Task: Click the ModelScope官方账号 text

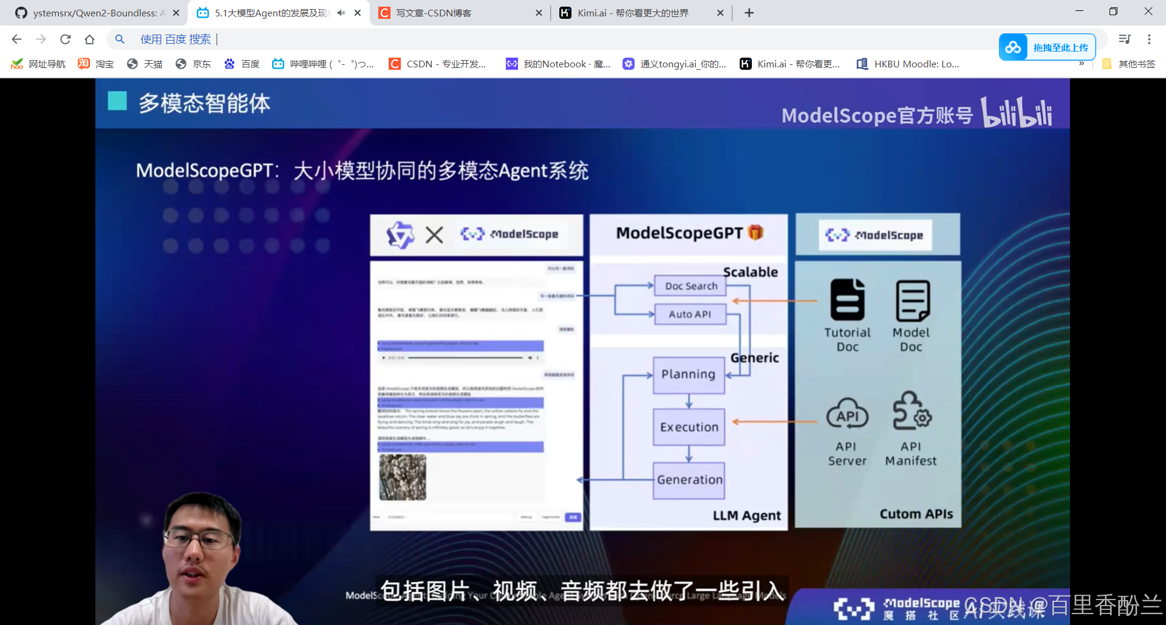Action: (877, 115)
